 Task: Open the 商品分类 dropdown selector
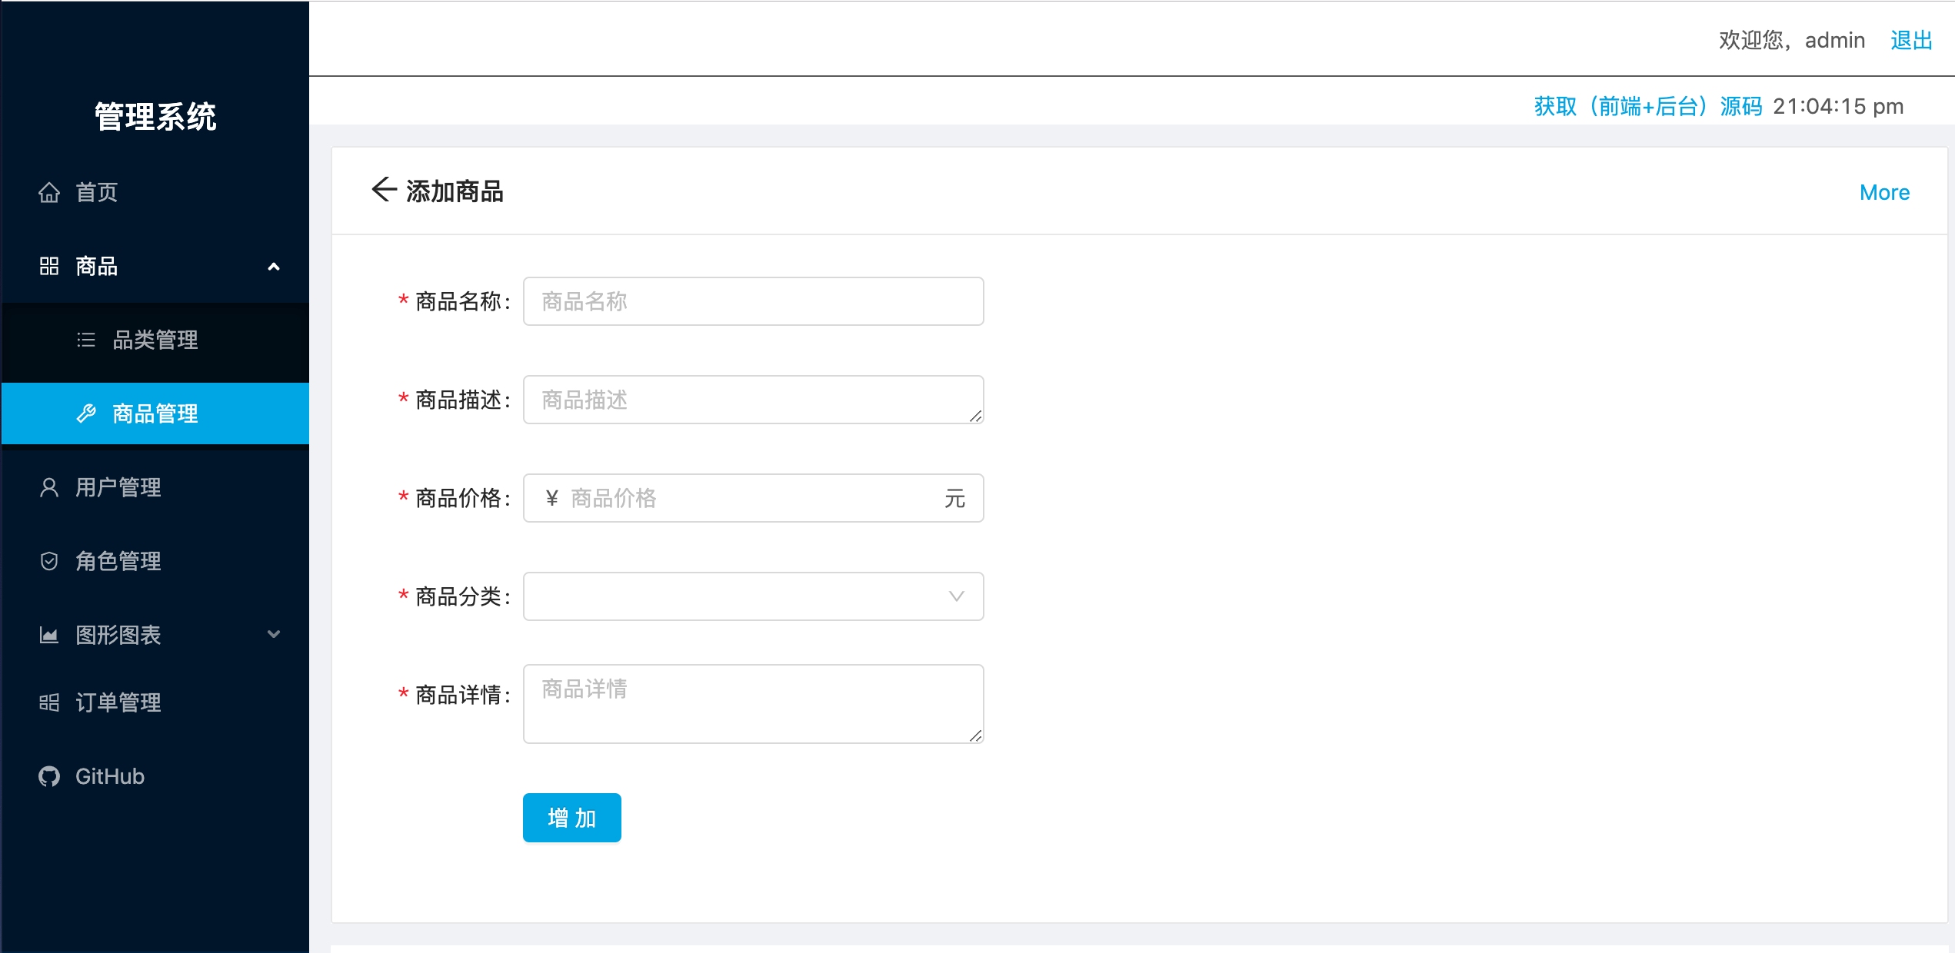pyautogui.click(x=754, y=596)
